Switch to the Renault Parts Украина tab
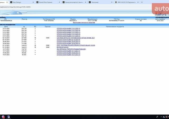The image size is (169, 119). pos(48,2)
